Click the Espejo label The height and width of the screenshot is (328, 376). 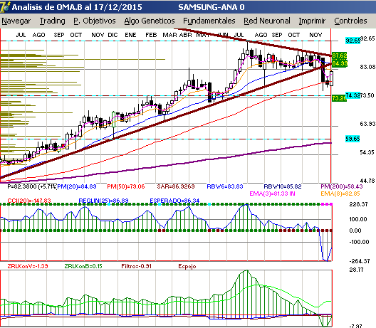click(187, 266)
